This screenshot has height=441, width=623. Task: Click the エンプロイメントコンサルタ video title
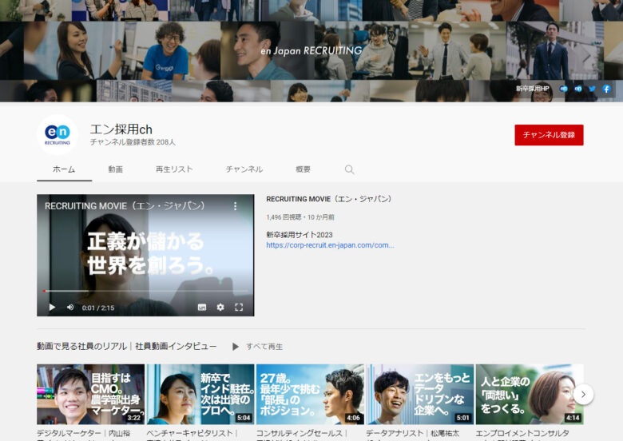click(522, 434)
